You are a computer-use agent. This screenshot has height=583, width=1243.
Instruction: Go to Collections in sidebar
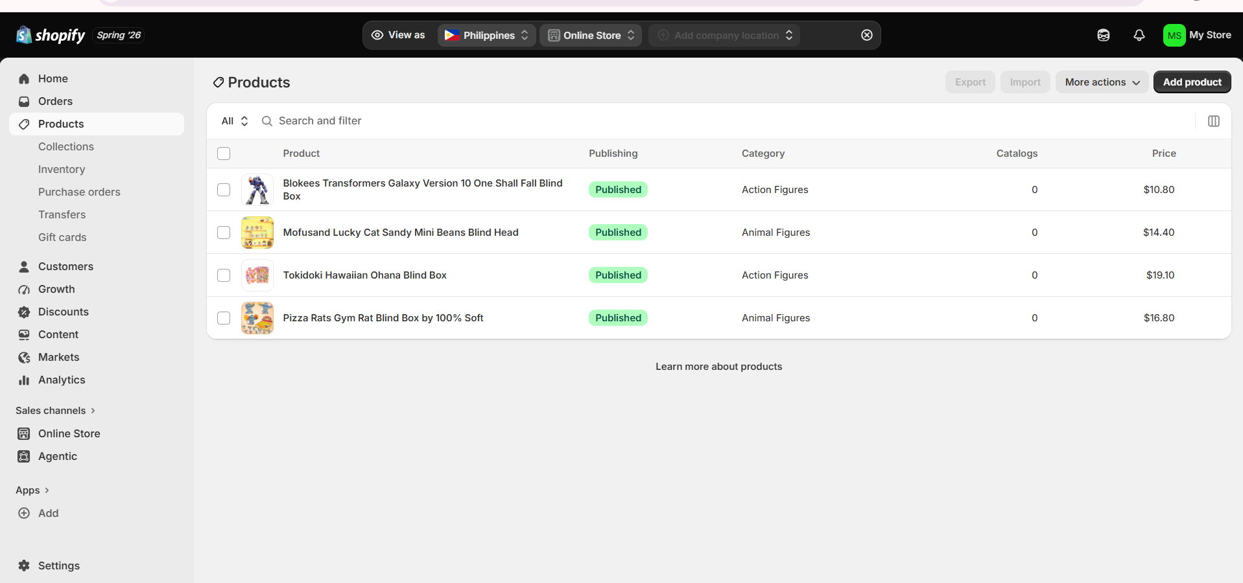pyautogui.click(x=66, y=146)
